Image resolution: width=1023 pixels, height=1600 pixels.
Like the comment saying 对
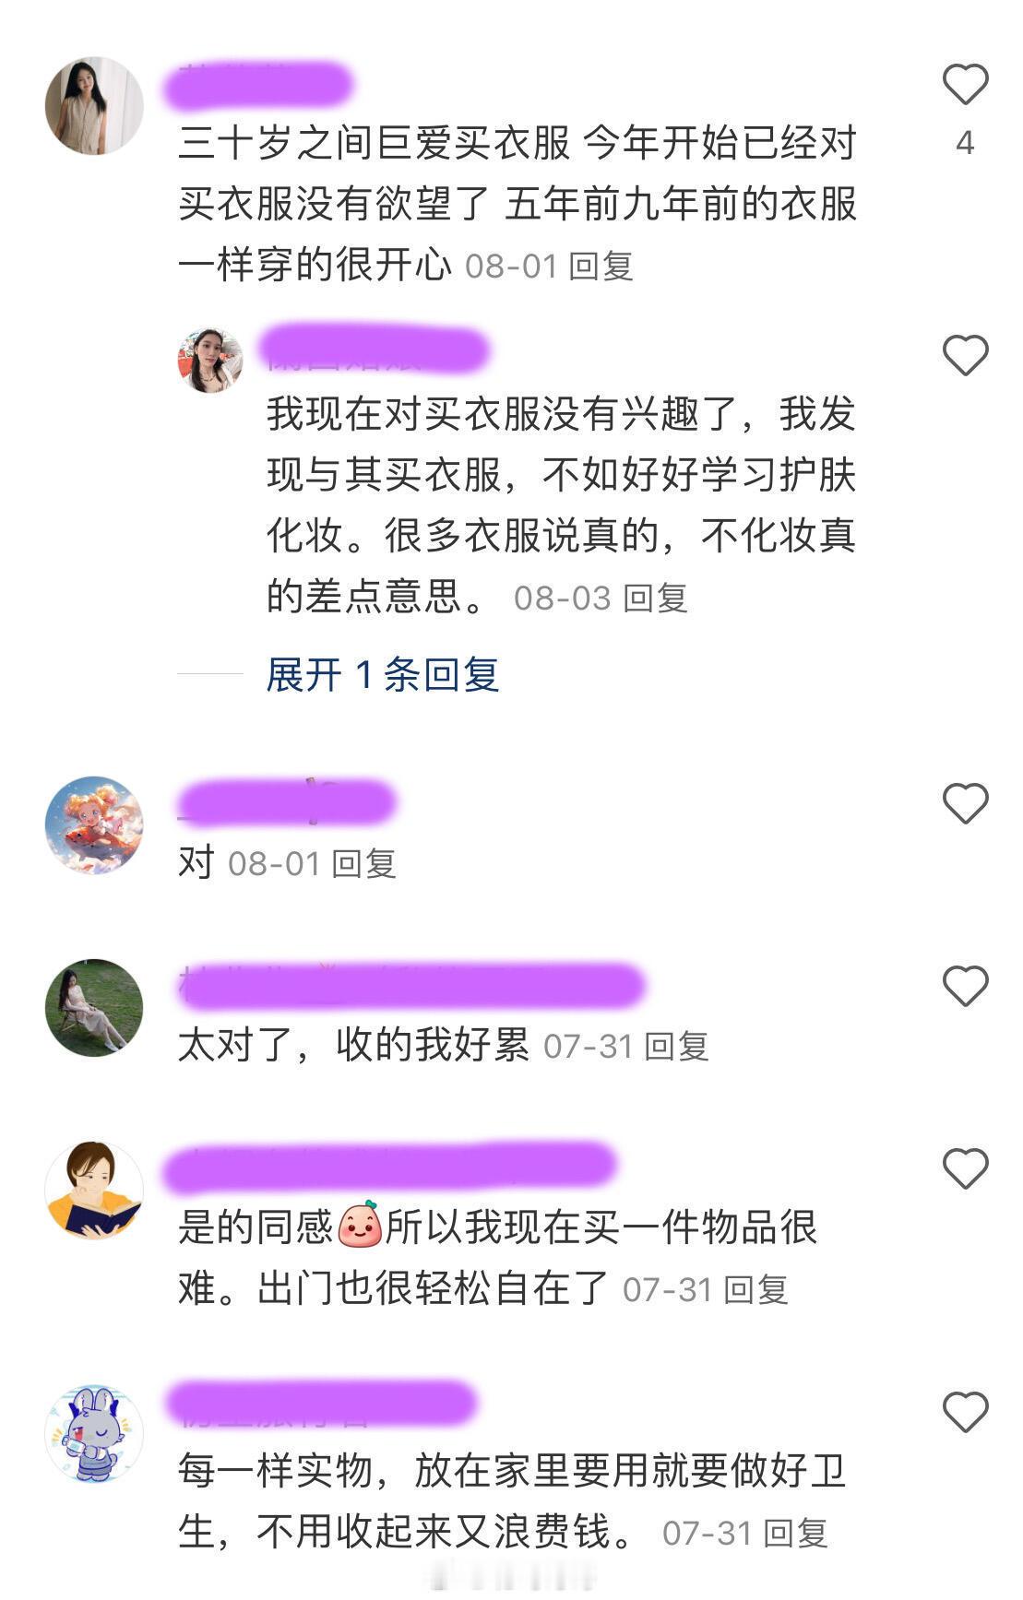965,803
